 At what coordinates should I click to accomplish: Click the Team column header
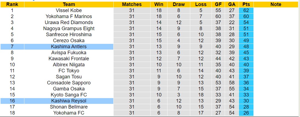coord(69,4)
